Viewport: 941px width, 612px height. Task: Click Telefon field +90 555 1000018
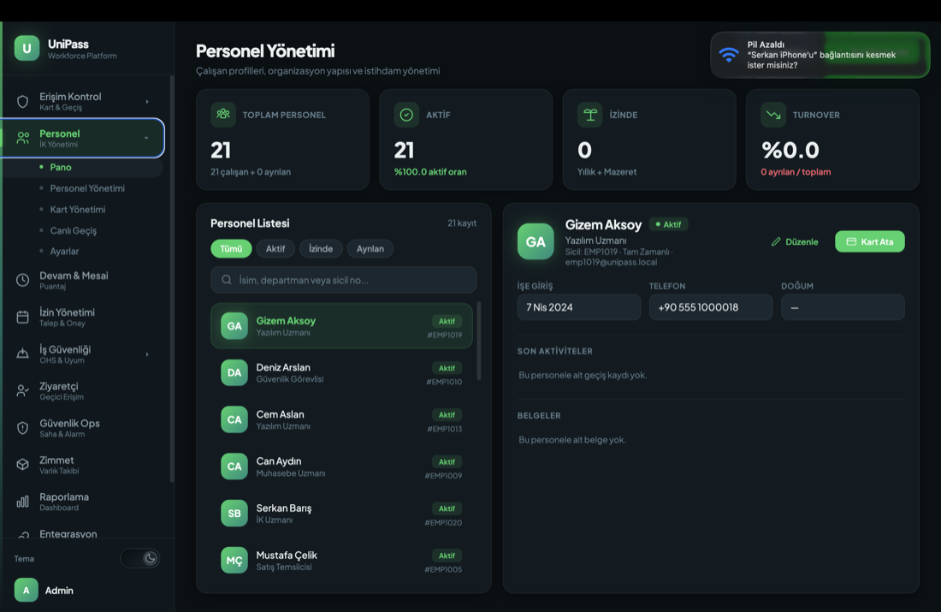[711, 307]
